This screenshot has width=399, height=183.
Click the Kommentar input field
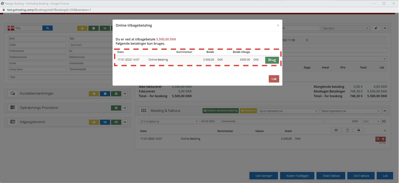point(272,122)
